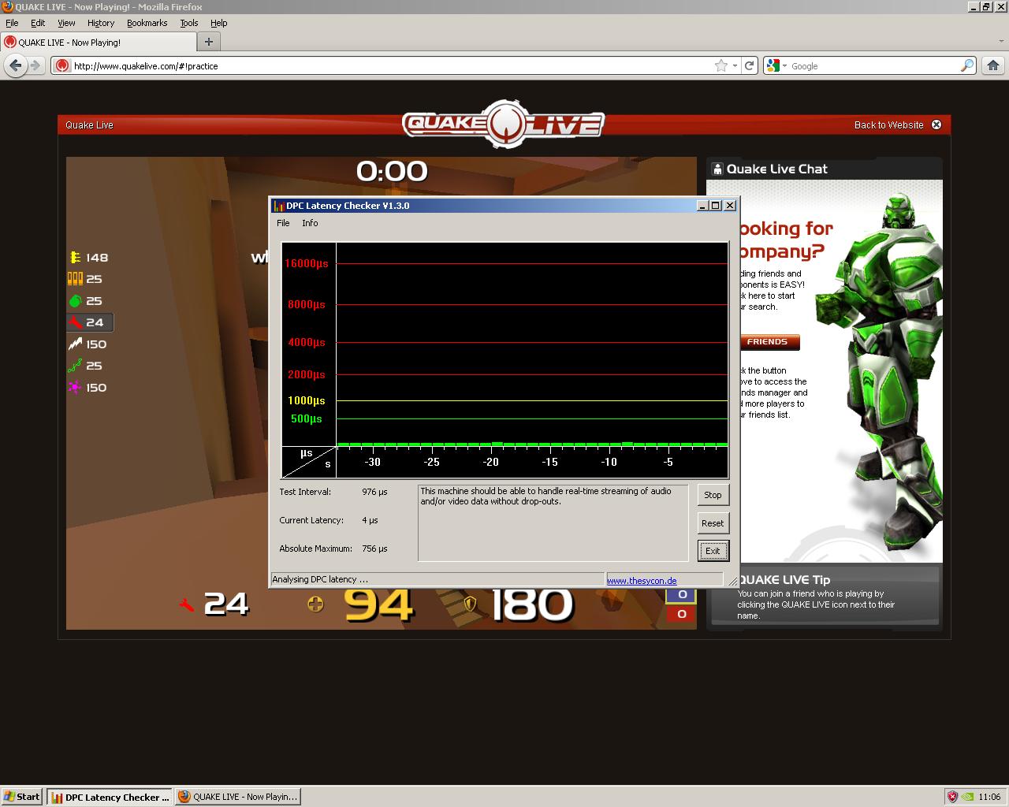Expand the URL history dropdown arrow
1009x807 pixels.
[735, 66]
